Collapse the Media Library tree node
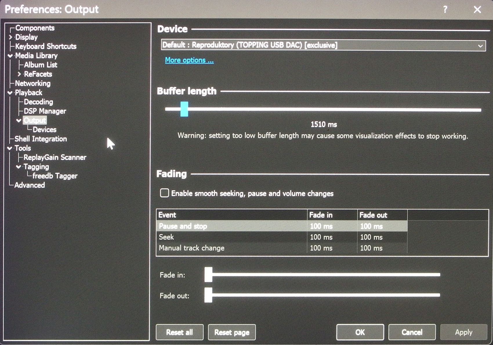 (x=11, y=56)
